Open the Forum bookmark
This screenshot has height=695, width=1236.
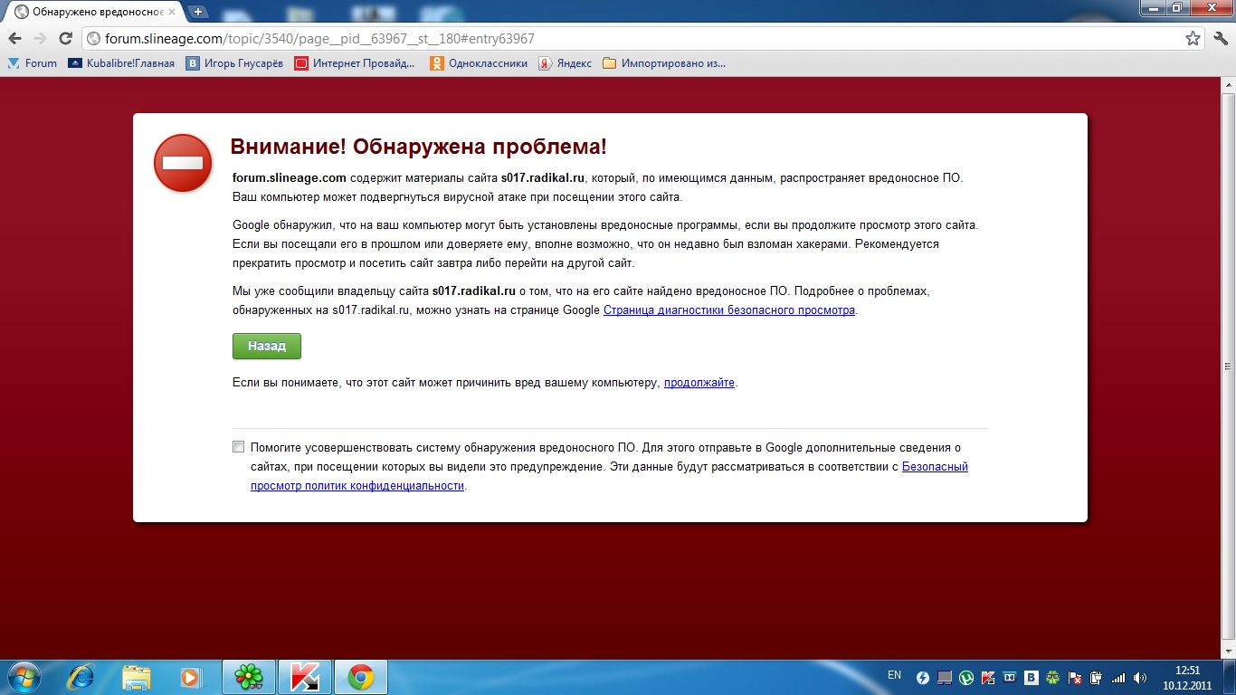click(33, 63)
